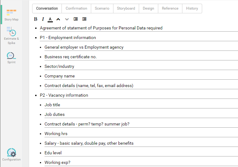Viewport: 238px width, 167px height.
Task: Switch to the Storyboard tab
Action: point(126,8)
